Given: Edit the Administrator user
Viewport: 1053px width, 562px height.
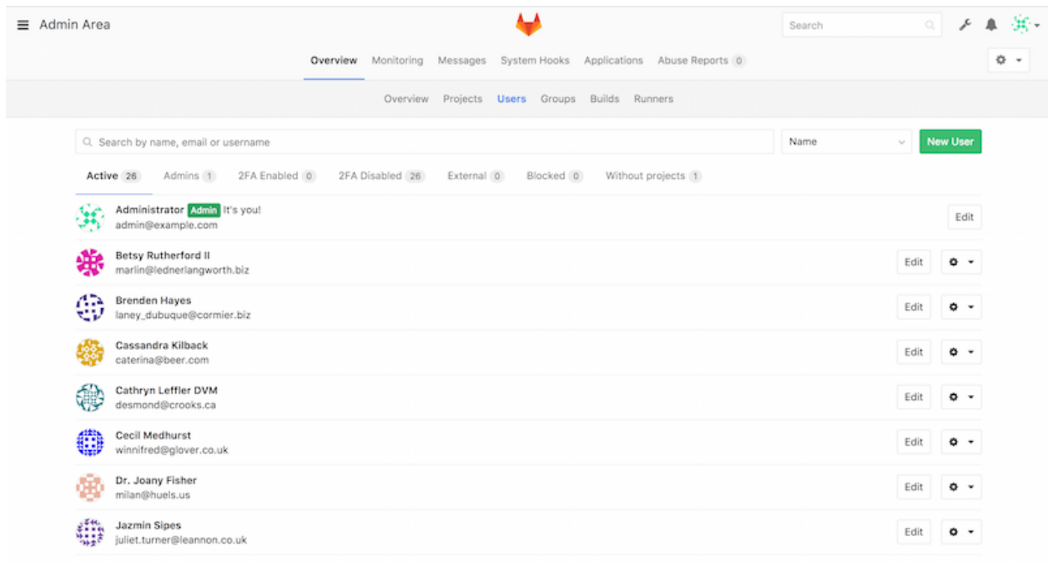Looking at the screenshot, I should point(965,217).
